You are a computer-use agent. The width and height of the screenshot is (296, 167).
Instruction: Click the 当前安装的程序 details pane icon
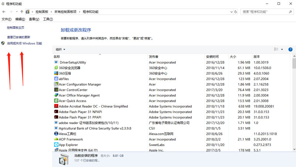(x=64, y=159)
